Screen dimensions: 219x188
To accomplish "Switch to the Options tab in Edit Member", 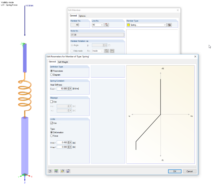I will (82, 16).
